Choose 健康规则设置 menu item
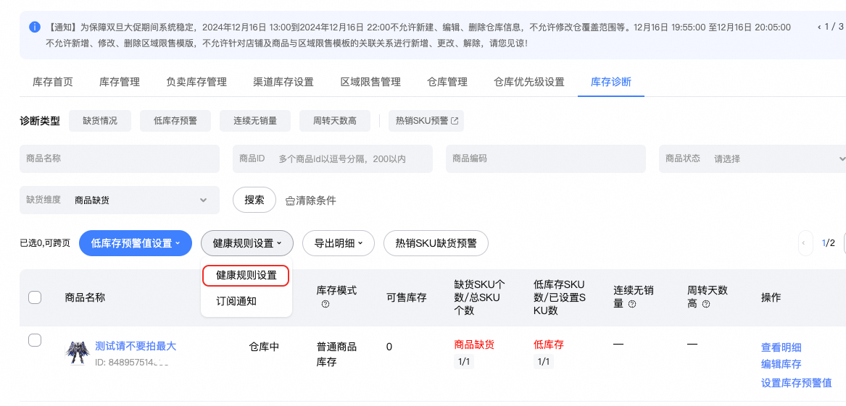 tap(246, 275)
